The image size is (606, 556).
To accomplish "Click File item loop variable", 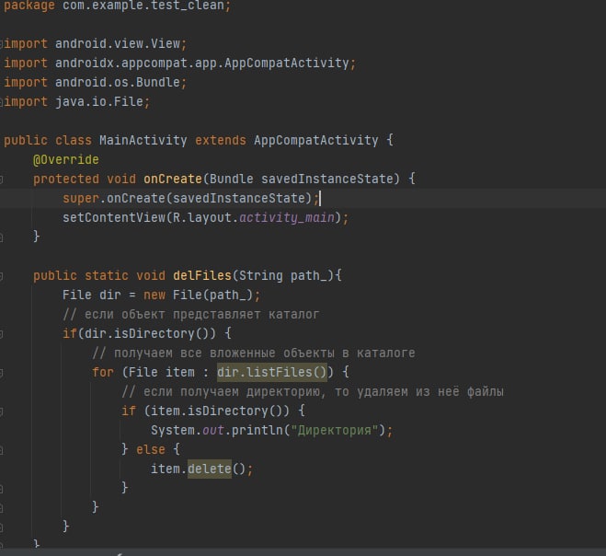I will coord(162,372).
